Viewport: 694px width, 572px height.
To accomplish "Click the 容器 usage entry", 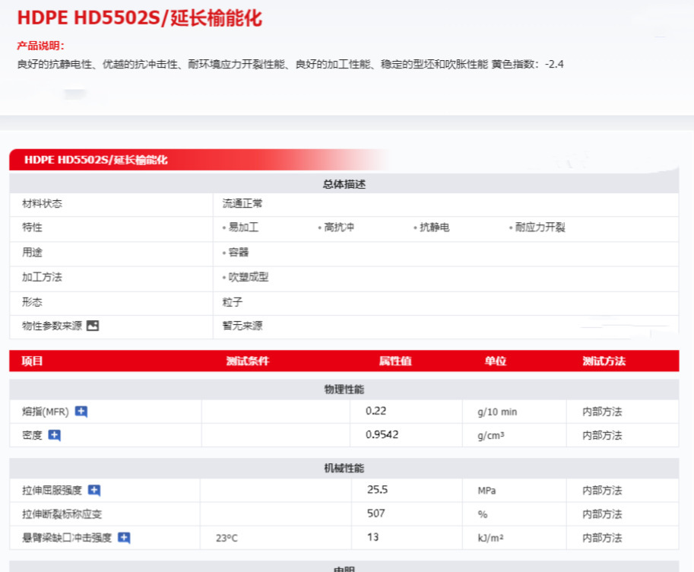I will click(238, 252).
